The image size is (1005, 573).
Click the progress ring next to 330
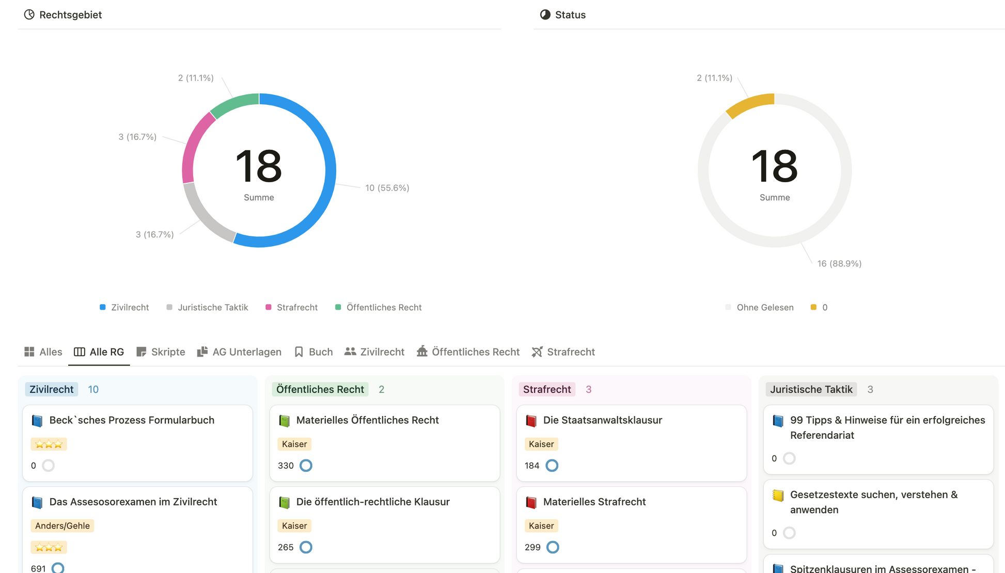[x=306, y=466]
